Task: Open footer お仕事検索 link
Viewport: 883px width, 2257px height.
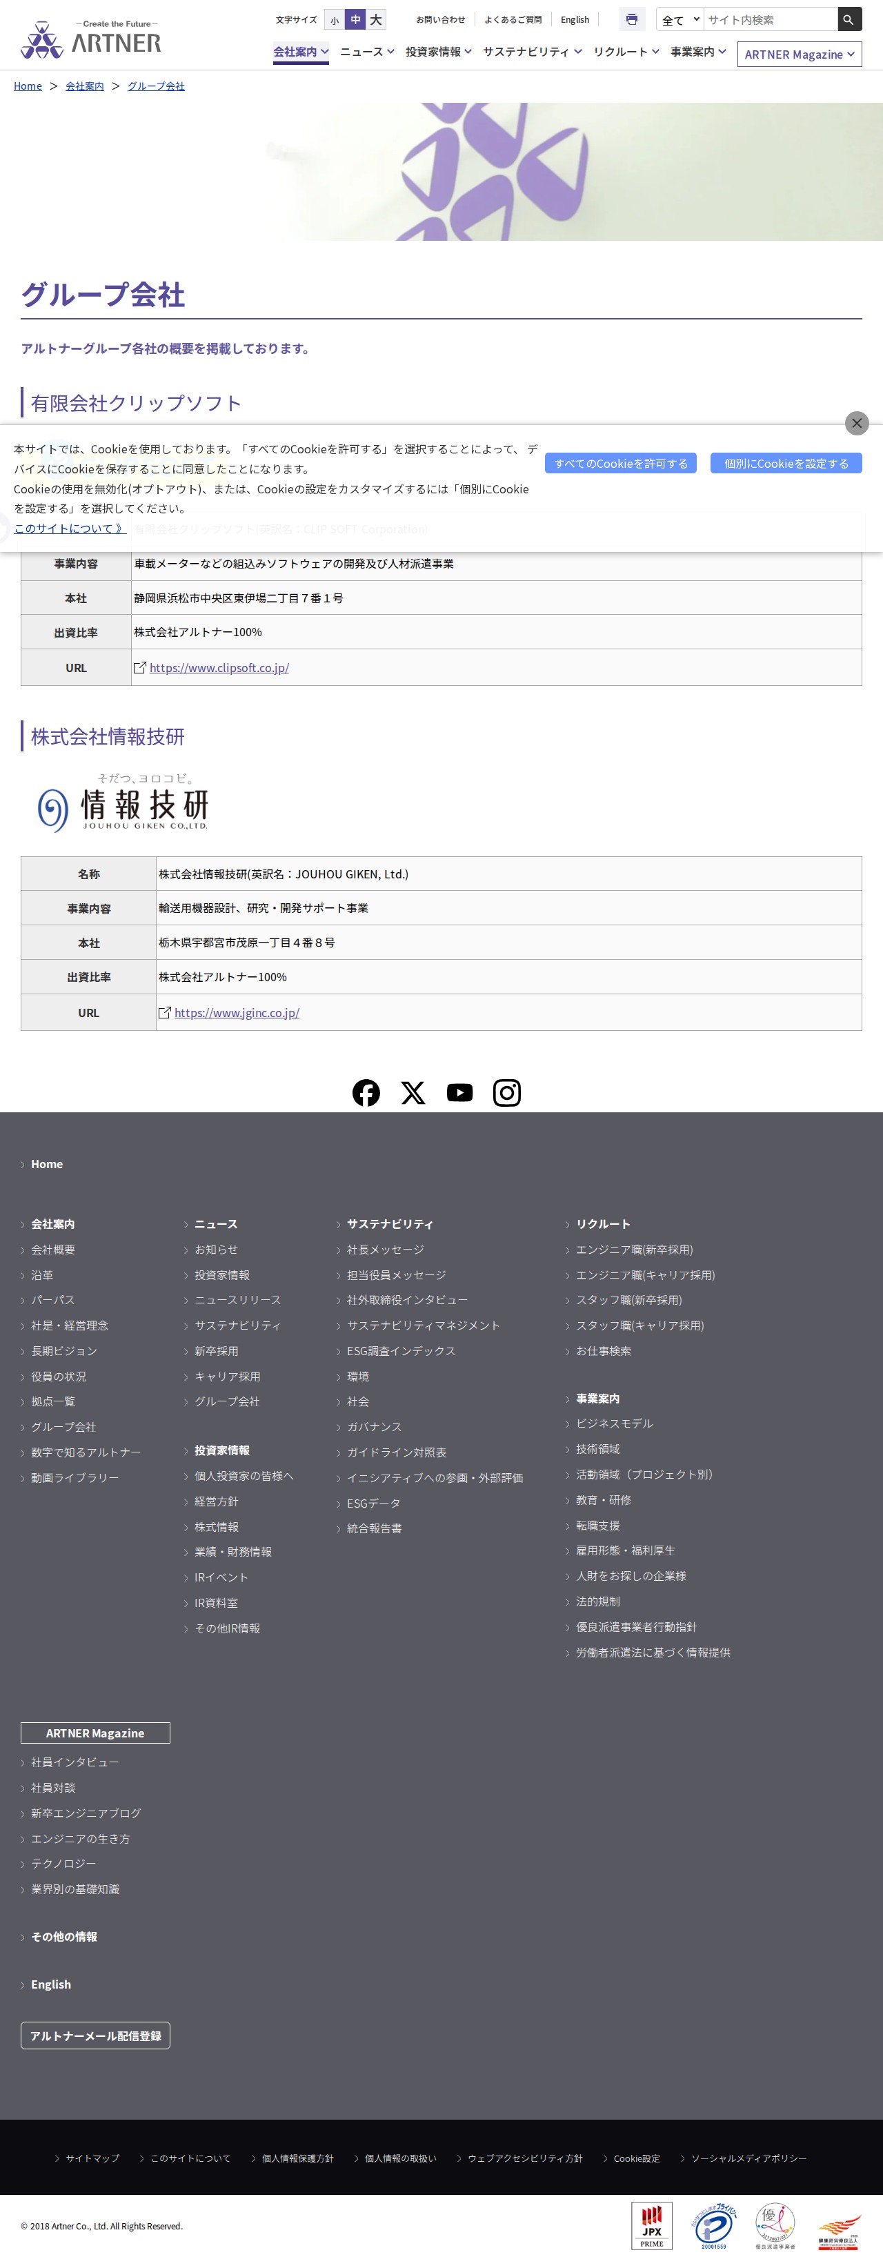Action: click(604, 1351)
